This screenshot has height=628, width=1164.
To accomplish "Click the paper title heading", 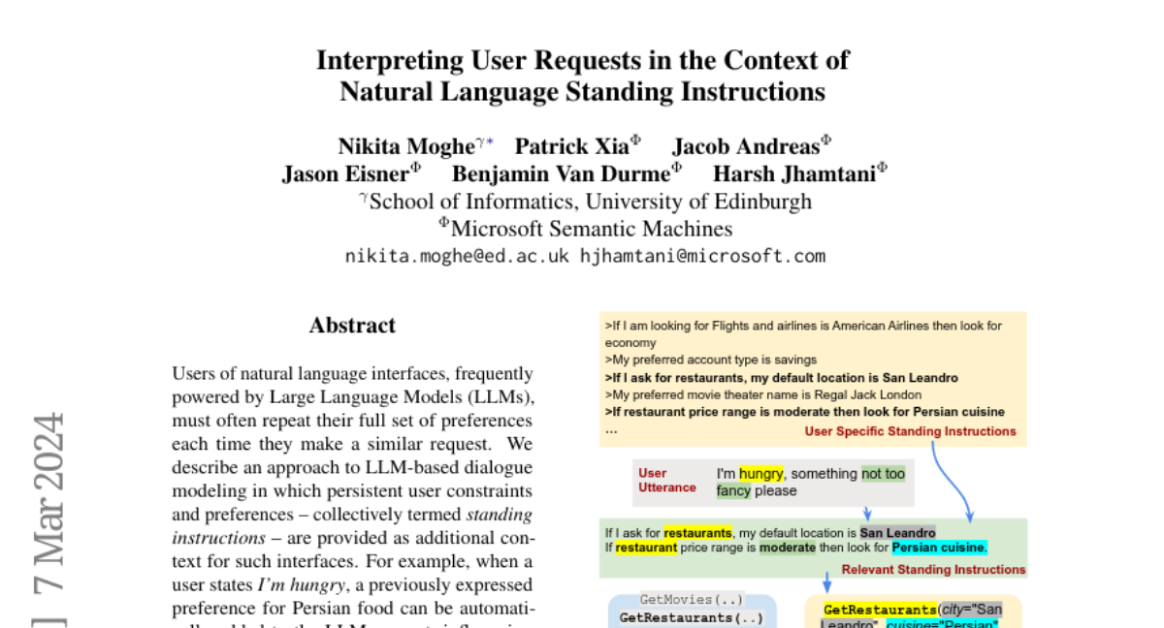I will (582, 76).
